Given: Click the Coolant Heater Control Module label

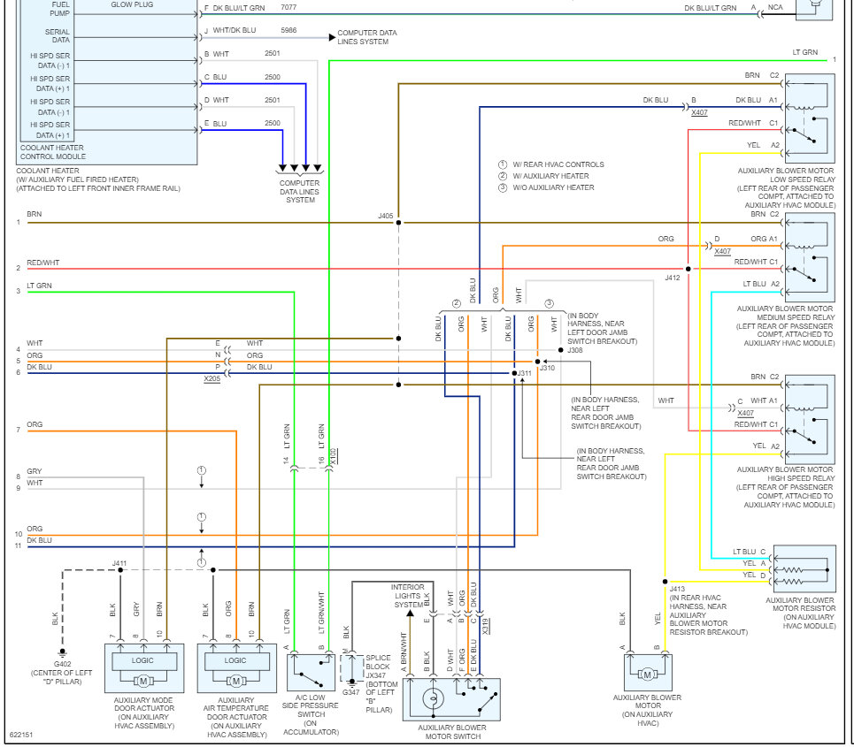Looking at the screenshot, I should pos(53,152).
